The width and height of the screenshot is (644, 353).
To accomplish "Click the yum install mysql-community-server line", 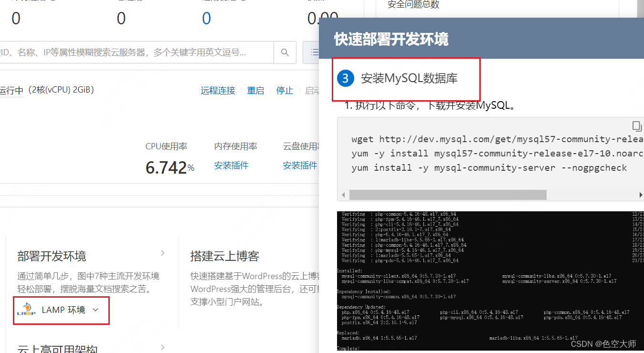I will tap(489, 167).
